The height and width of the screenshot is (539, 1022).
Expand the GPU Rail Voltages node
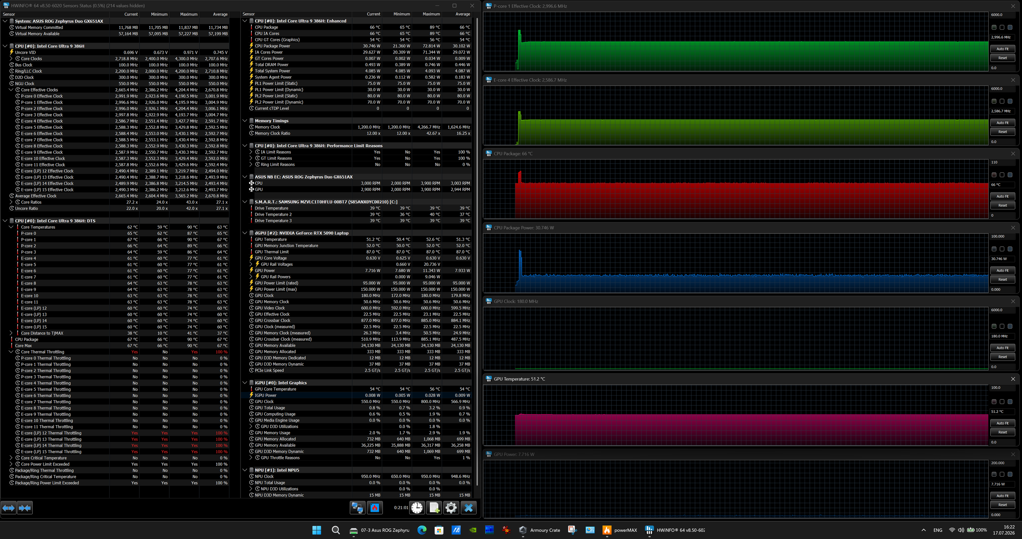click(251, 264)
